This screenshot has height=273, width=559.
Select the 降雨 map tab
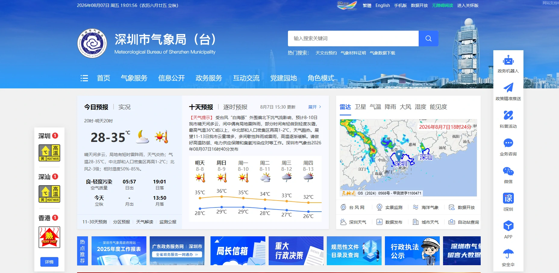[390, 107]
